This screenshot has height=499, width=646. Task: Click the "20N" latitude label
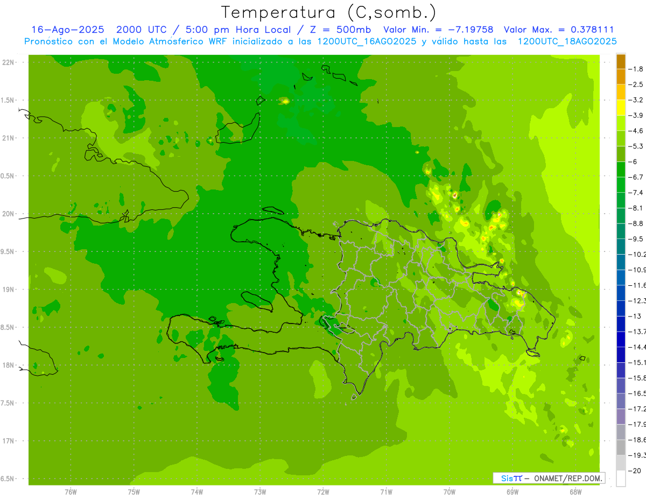click(x=9, y=214)
